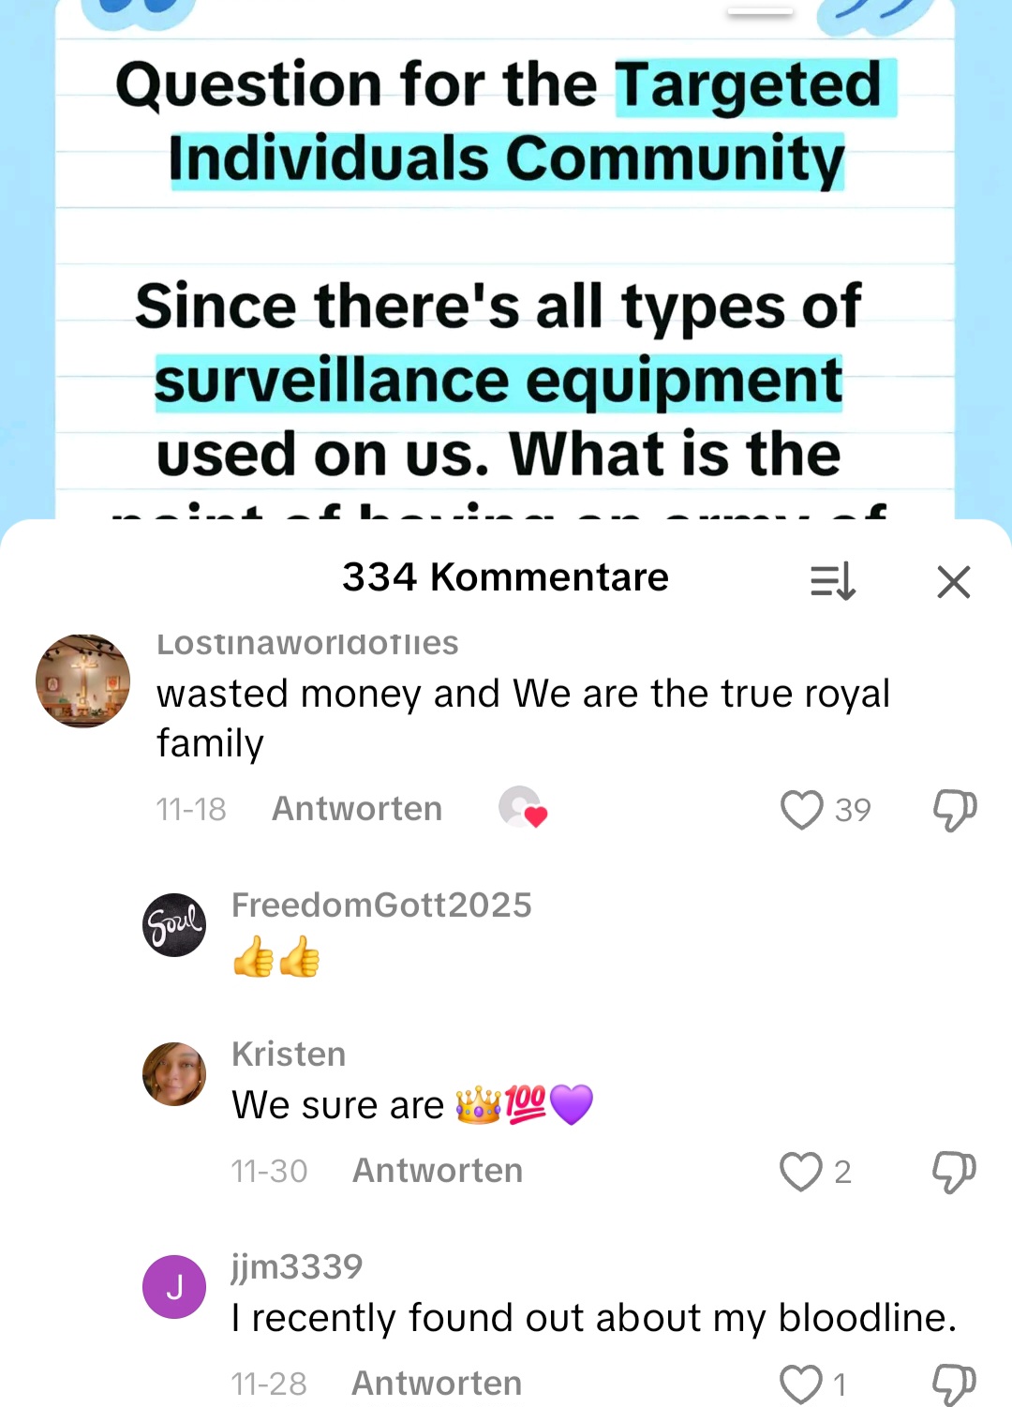Open Kristen's profile avatar
Screen dimensions: 1012x1407
[x=174, y=1074]
